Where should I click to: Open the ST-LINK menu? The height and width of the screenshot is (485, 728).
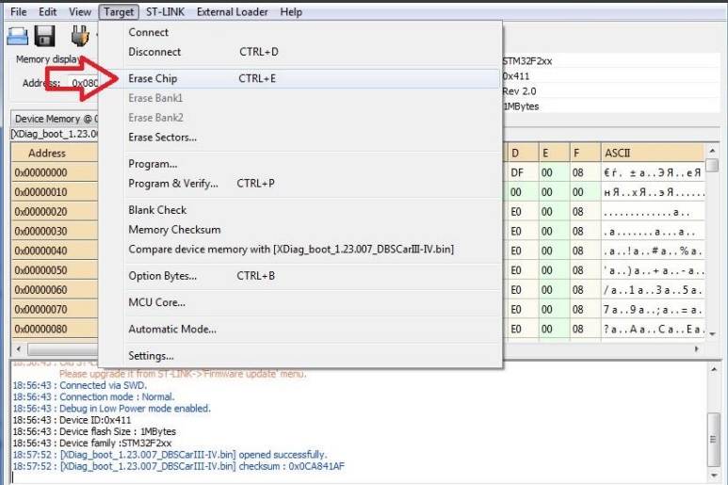165,11
